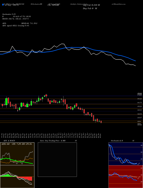Image resolution: width=143 pixels, height=188 pixels.
Task: Open the MACD histogram chart thumbnail
Action: (17, 177)
